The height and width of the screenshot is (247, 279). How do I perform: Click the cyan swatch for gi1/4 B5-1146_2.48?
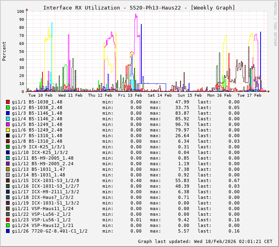(x=8, y=119)
